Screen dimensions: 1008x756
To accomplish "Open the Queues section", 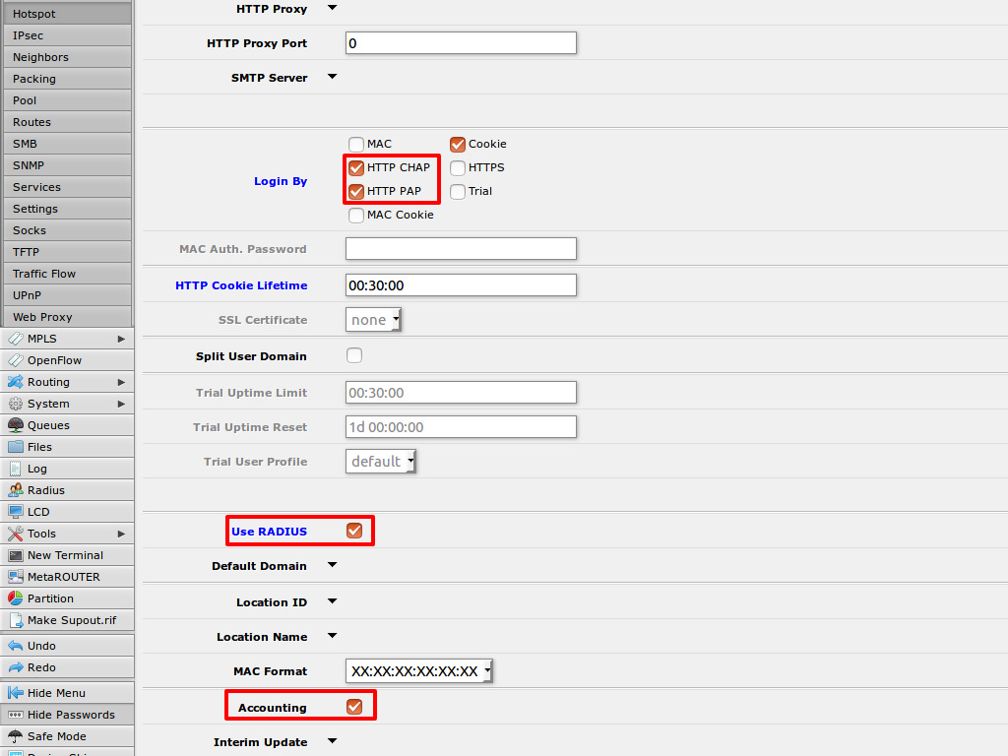I will pos(46,424).
